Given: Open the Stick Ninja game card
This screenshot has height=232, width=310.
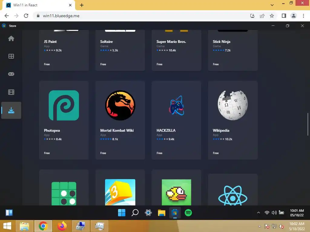Looking at the screenshot, I should pos(233,50).
